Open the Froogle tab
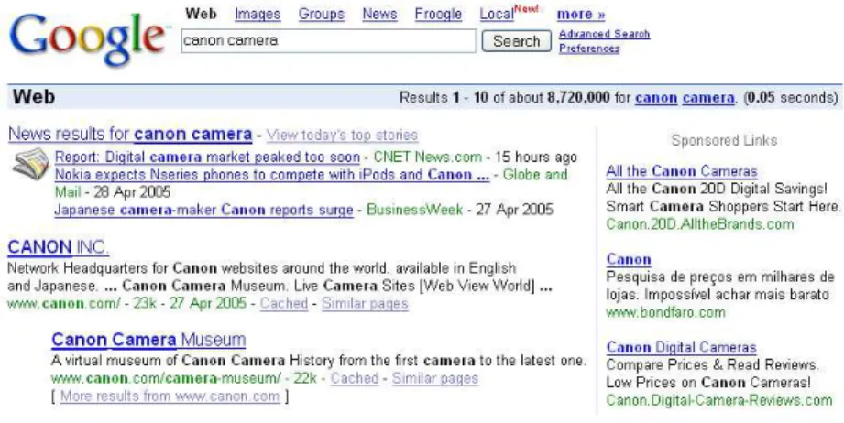The height and width of the screenshot is (423, 844). coord(438,15)
